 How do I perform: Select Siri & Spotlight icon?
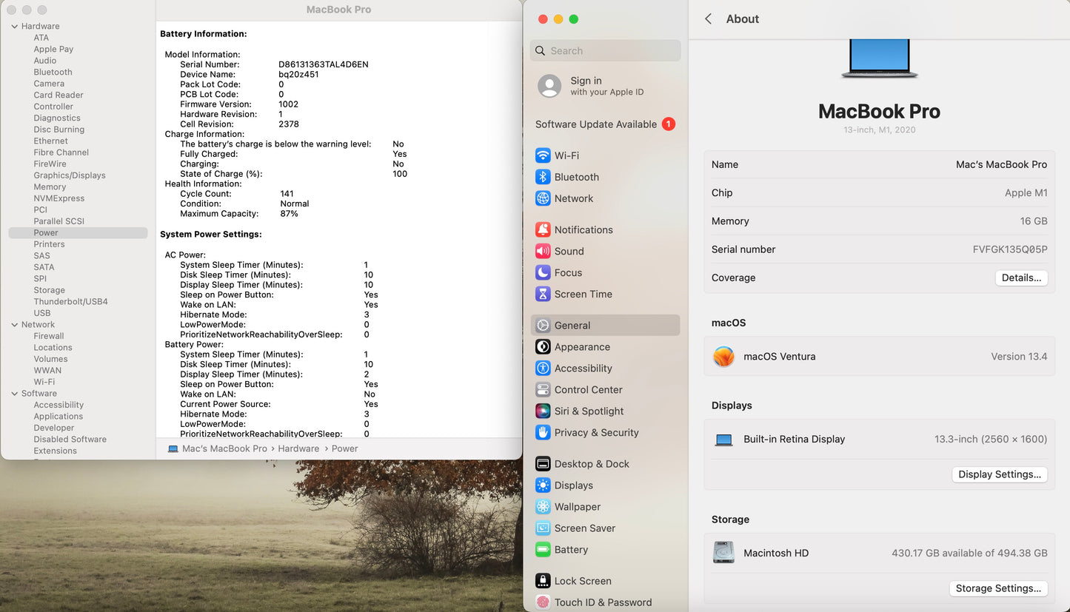tap(543, 411)
